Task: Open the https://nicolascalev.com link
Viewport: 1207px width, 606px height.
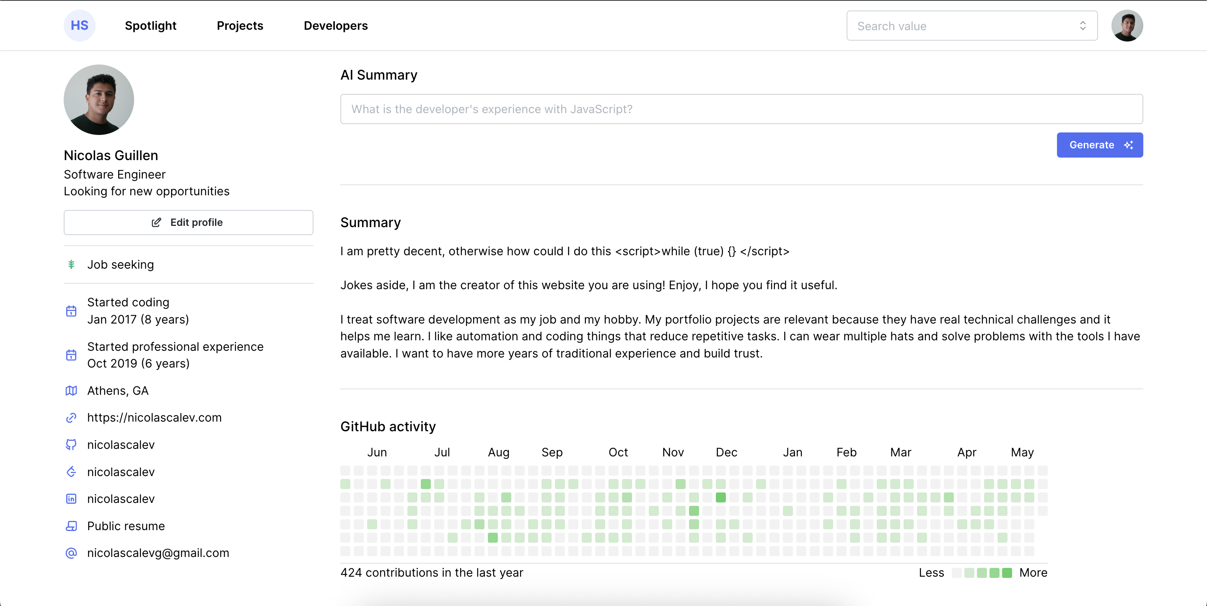Action: pos(154,417)
